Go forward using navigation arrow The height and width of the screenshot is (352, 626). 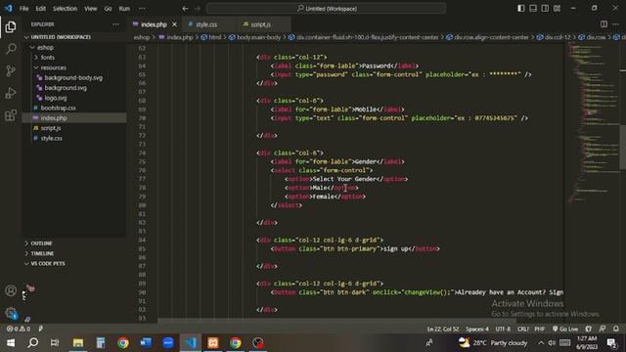(198, 9)
